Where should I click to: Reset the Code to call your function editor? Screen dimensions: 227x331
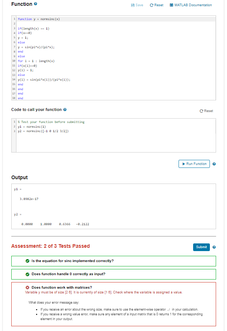click(x=206, y=111)
